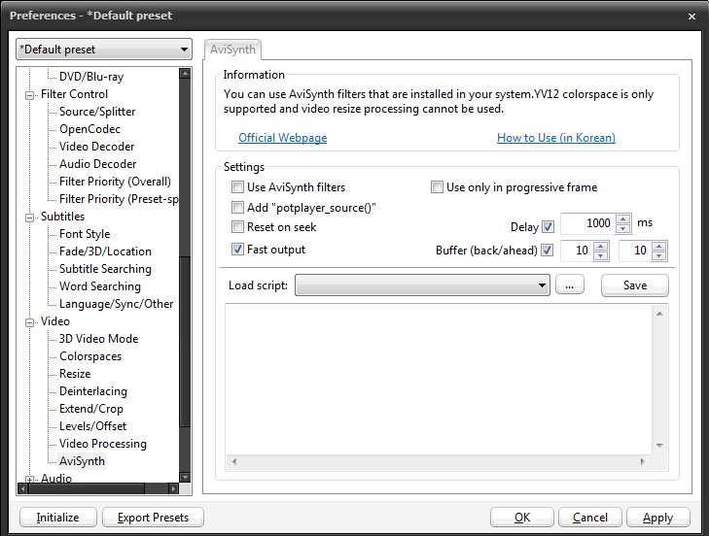The image size is (709, 536).
Task: Select Subtitles category
Action: click(x=62, y=217)
